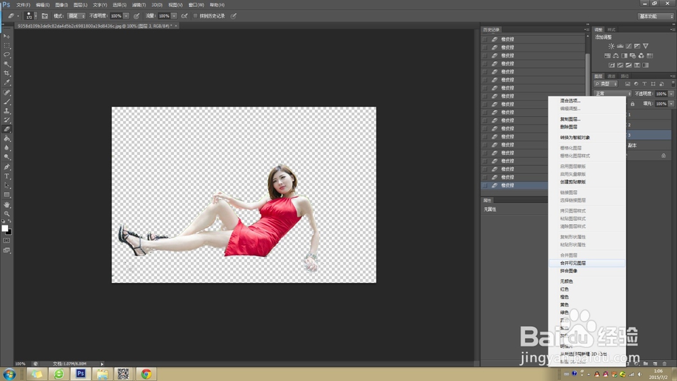Select the Rectangular Marquee tool
The height and width of the screenshot is (381, 677).
tap(7, 45)
